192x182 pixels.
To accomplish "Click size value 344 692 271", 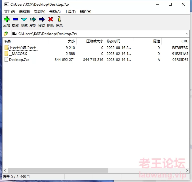I will pyautogui.click(x=65, y=60).
